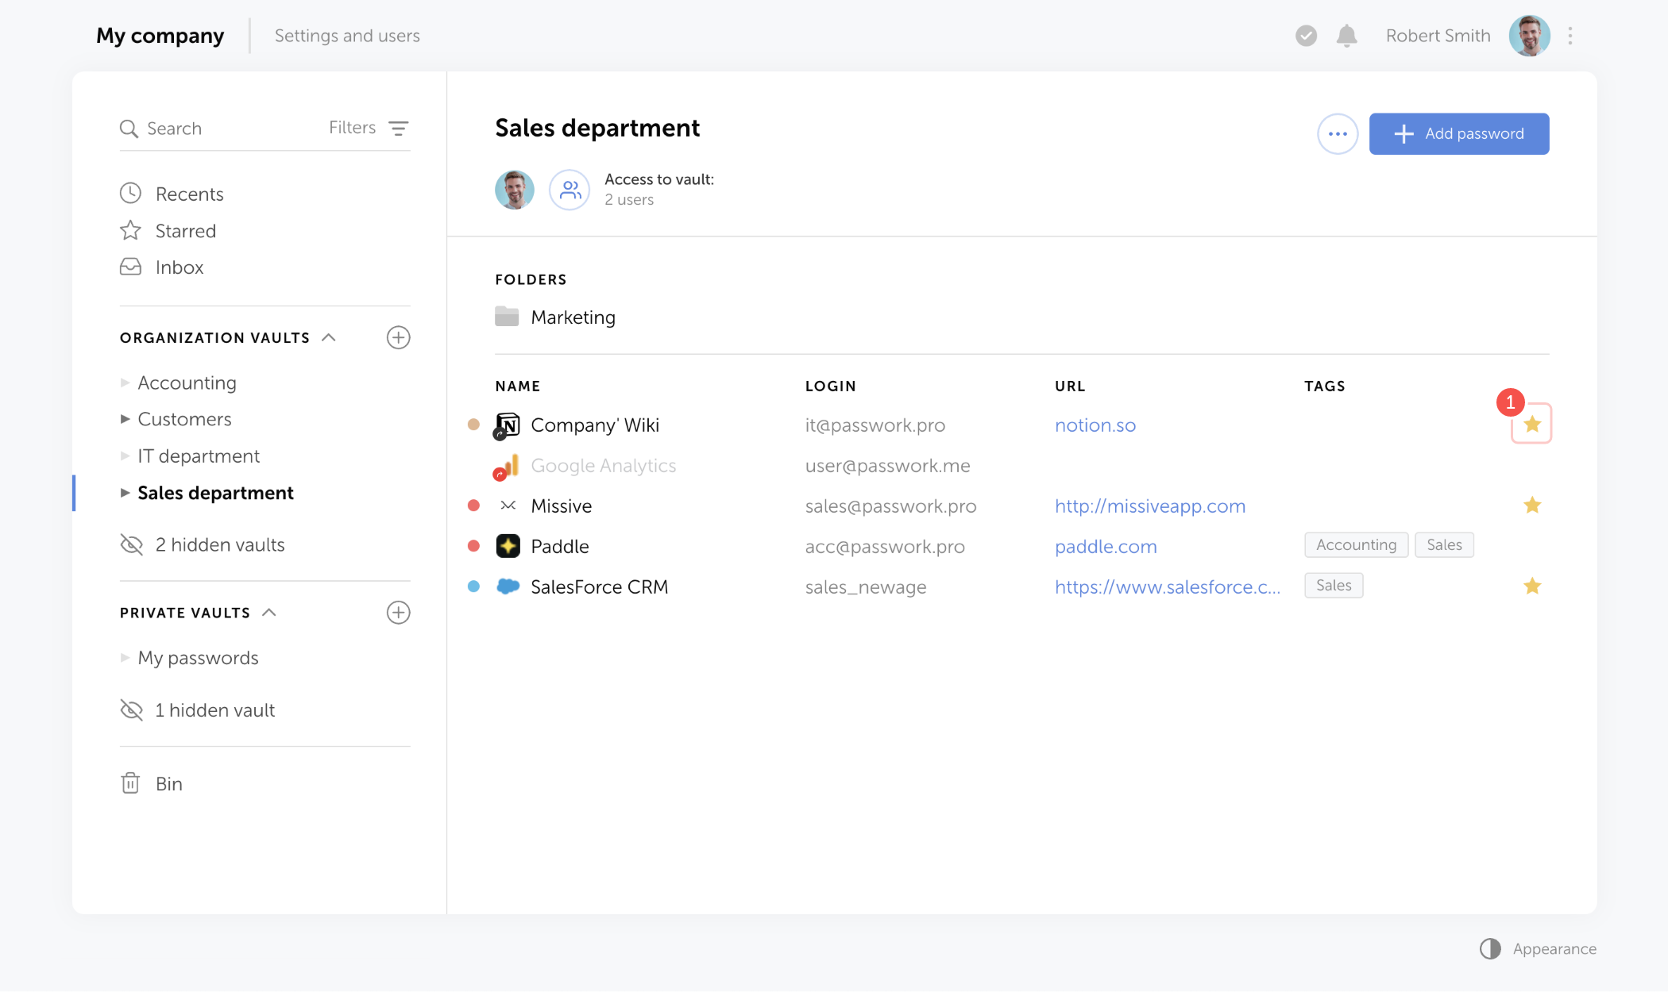Image resolution: width=1668 pixels, height=992 pixels.
Task: Select the Customers vault
Action: [184, 419]
